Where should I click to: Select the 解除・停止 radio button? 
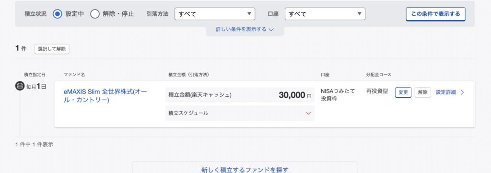click(x=95, y=14)
